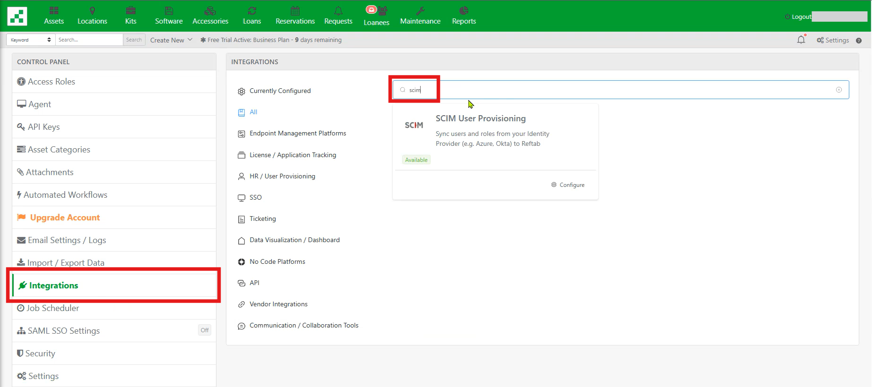Click the SCIM logo on the card
The height and width of the screenshot is (387, 872).
point(414,125)
